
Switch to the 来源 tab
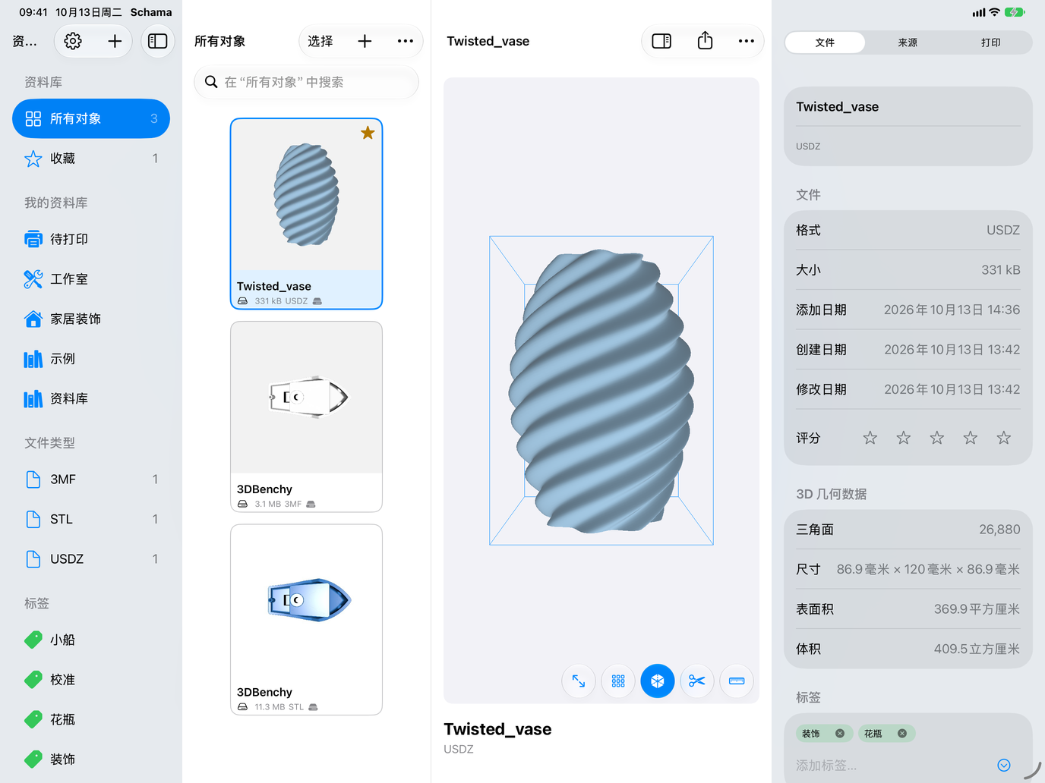tap(908, 42)
